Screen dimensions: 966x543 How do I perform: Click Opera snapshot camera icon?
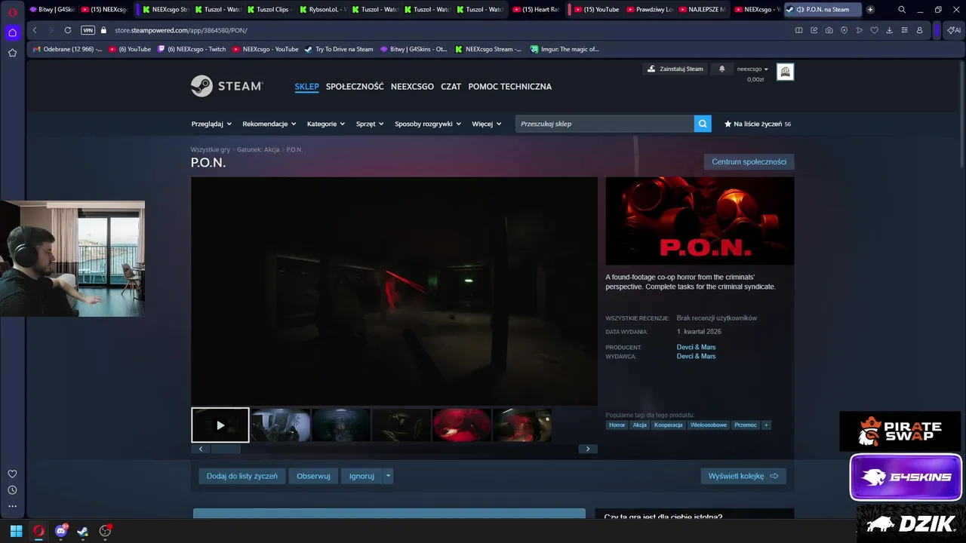(x=829, y=30)
